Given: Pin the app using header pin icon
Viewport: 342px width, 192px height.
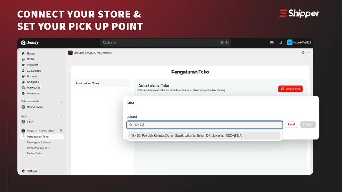Looking at the screenshot, I should (x=303, y=52).
